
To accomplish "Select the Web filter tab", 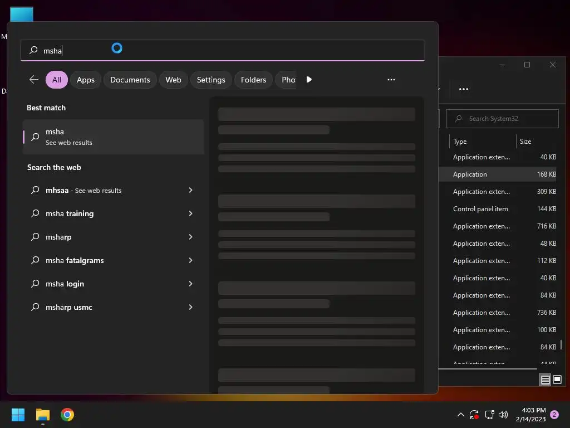I will point(174,80).
